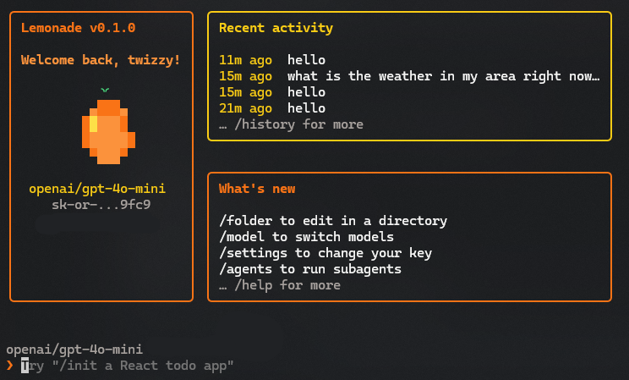Click the /folder to edit command line
This screenshot has height=380, width=629.
[x=333, y=221]
